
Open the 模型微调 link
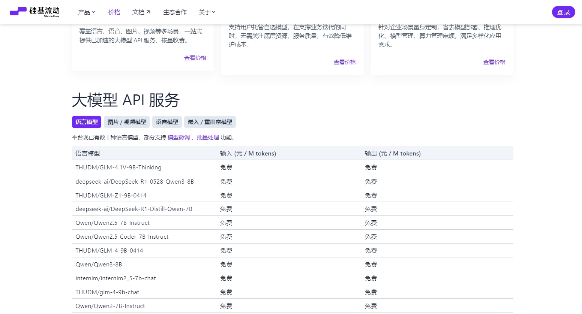(178, 138)
